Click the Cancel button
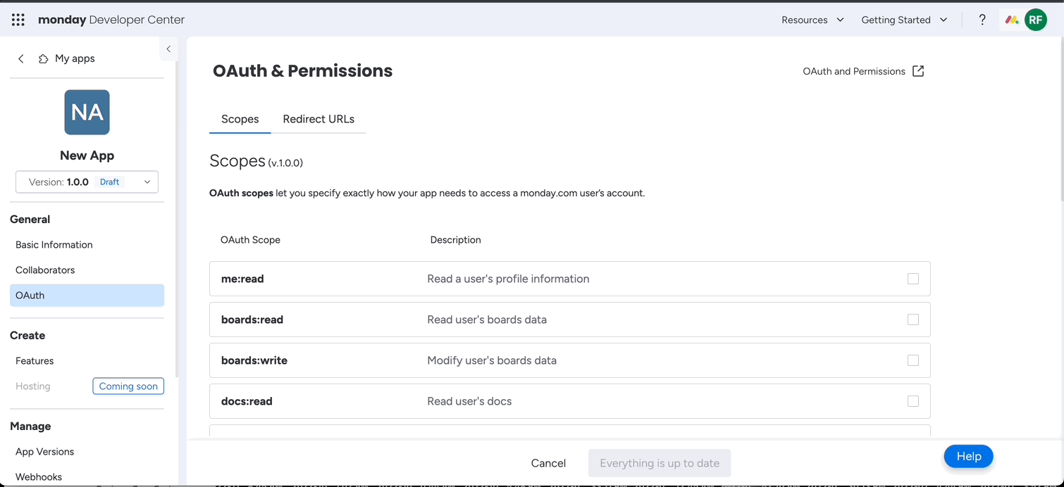Image resolution: width=1064 pixels, height=487 pixels. [548, 463]
